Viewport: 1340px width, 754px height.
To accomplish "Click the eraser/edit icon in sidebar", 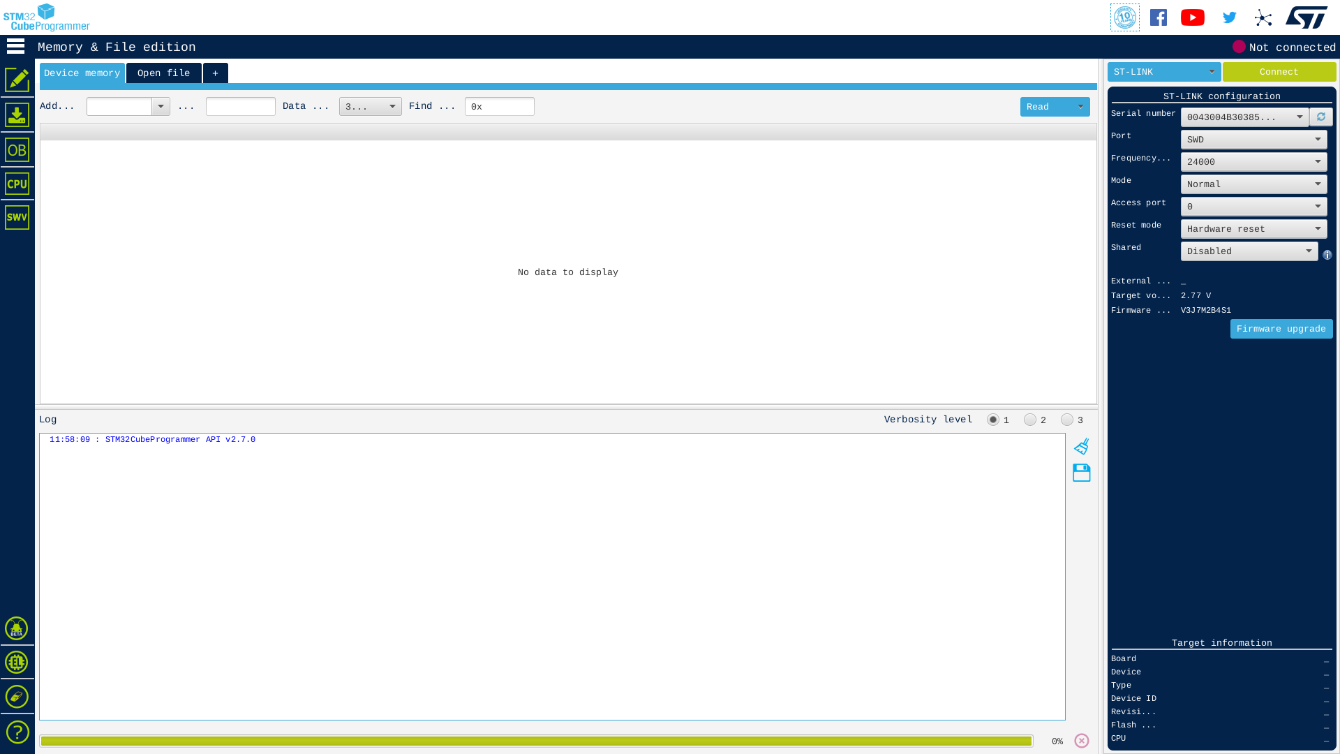I will [x=17, y=81].
